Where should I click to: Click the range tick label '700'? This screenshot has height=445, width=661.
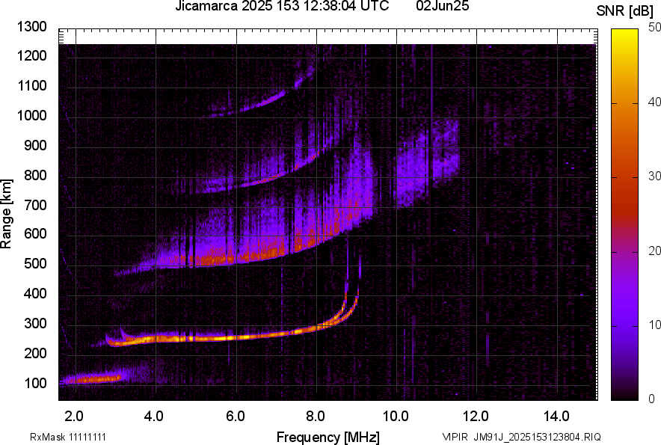35,205
